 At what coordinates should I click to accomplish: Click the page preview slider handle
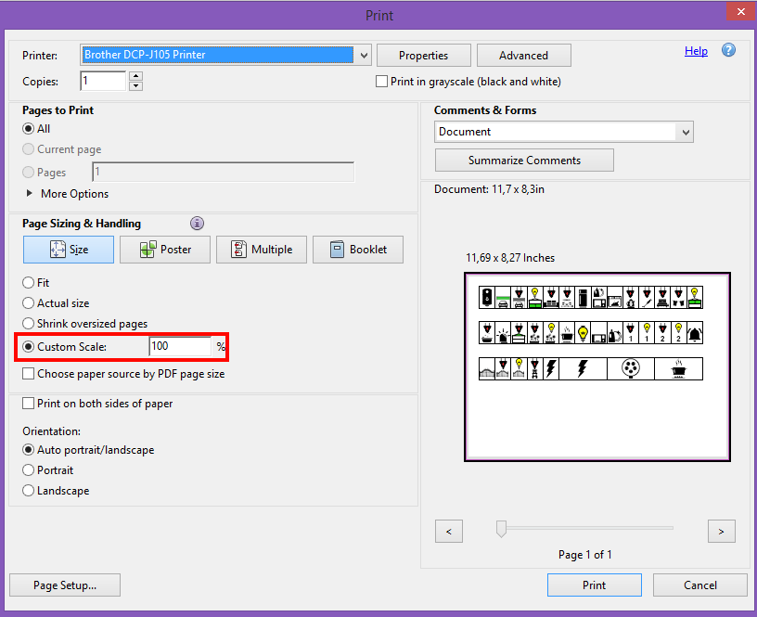501,529
